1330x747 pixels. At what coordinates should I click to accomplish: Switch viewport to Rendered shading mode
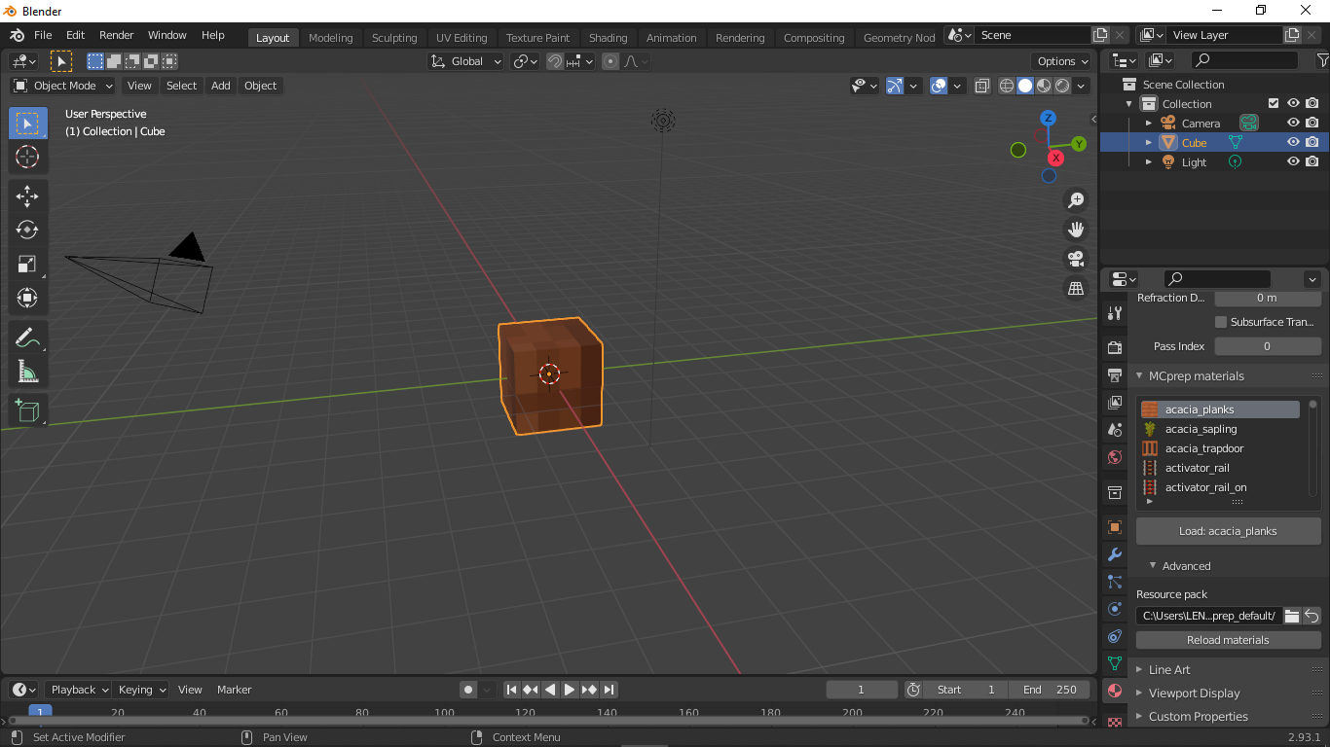coord(1062,86)
